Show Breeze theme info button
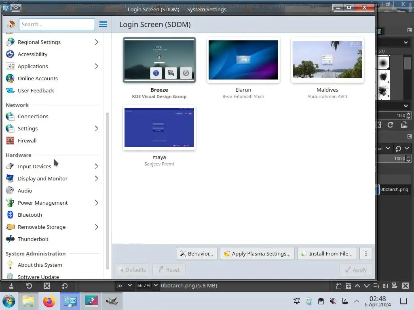This screenshot has height=310, width=414. coord(156,73)
